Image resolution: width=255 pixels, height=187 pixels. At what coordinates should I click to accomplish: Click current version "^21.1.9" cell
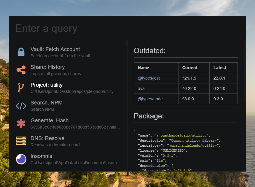pyautogui.click(x=194, y=78)
